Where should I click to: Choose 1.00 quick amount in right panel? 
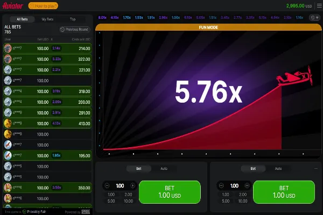pyautogui.click(x=226, y=195)
